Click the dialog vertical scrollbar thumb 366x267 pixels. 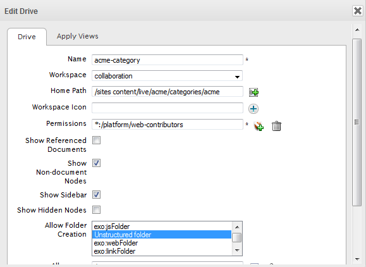pos(357,122)
